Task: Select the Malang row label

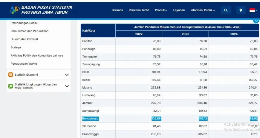Action: 87,88
